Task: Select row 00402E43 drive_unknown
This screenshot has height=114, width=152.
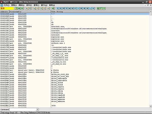Action: pyautogui.click(x=75, y=99)
